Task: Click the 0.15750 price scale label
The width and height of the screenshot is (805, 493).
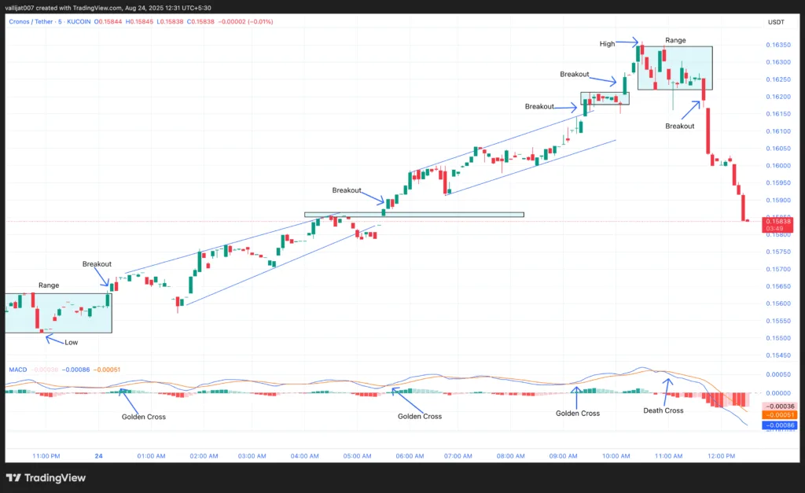Action: 777,252
